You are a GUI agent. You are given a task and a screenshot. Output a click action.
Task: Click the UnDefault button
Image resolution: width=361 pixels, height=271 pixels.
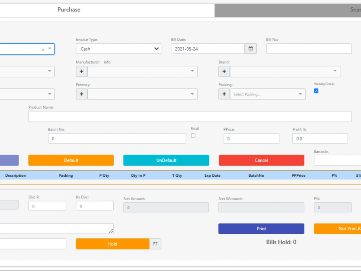click(166, 160)
